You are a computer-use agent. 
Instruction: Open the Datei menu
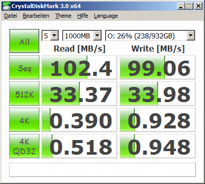point(11,16)
